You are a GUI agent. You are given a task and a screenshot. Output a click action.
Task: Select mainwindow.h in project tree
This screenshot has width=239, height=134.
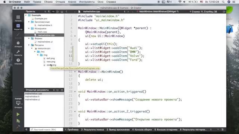(45, 25)
